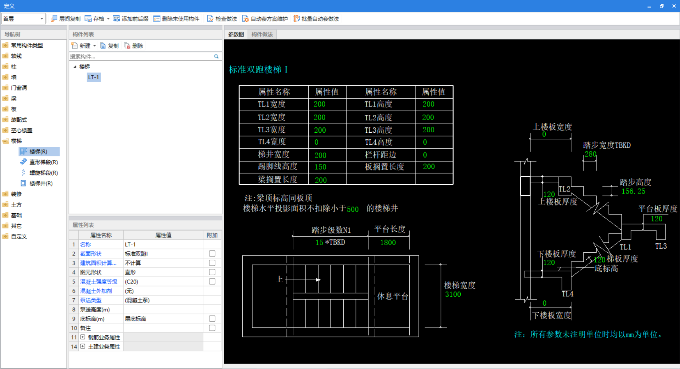Click the 添加前后缀 icon
The width and height of the screenshot is (680, 369).
pos(116,18)
